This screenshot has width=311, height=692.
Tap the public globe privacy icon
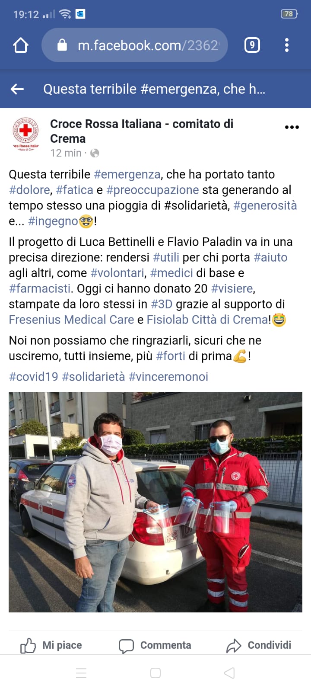[95, 153]
